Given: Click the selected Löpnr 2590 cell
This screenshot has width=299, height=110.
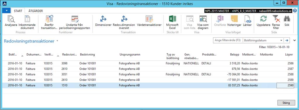Looking at the screenshot, I should (x=286, y=85).
